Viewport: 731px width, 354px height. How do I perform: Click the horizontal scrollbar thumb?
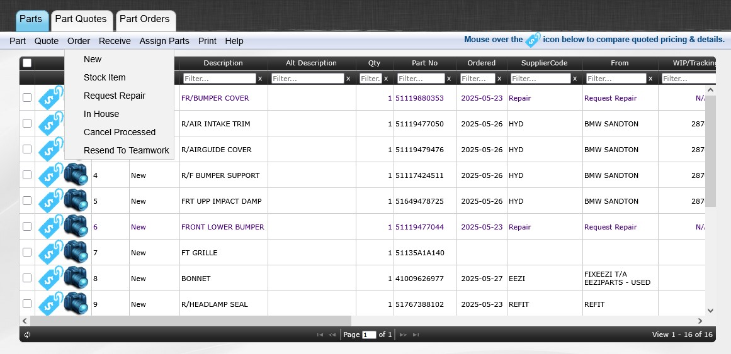pyautogui.click(x=190, y=321)
